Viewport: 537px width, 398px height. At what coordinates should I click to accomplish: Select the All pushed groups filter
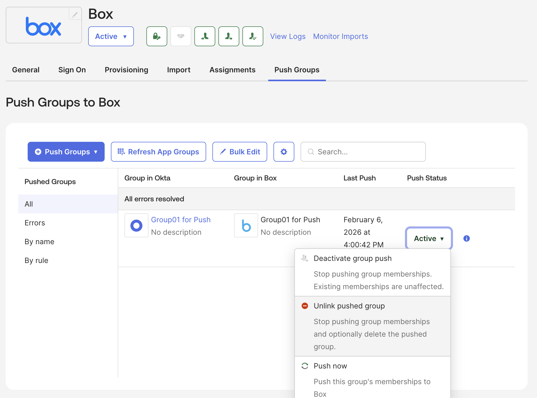[68, 204]
